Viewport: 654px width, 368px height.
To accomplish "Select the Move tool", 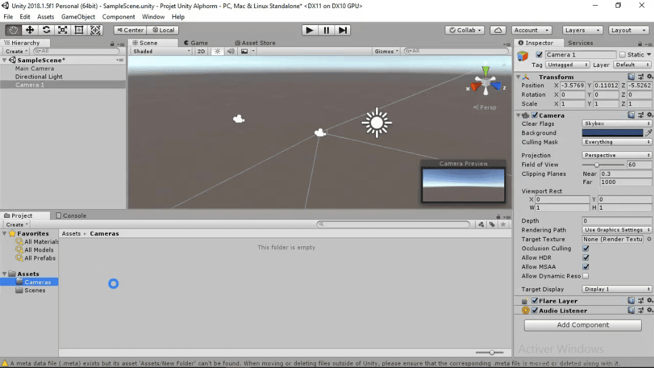I will pyautogui.click(x=29, y=30).
